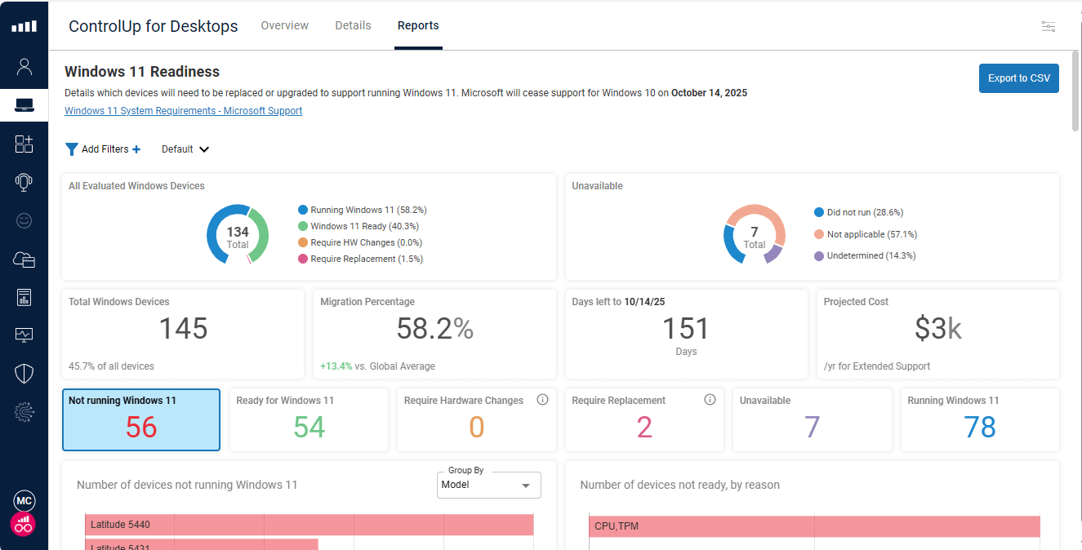1082x550 pixels.
Task: Click the Total Windows Devices 145 value
Action: click(184, 328)
